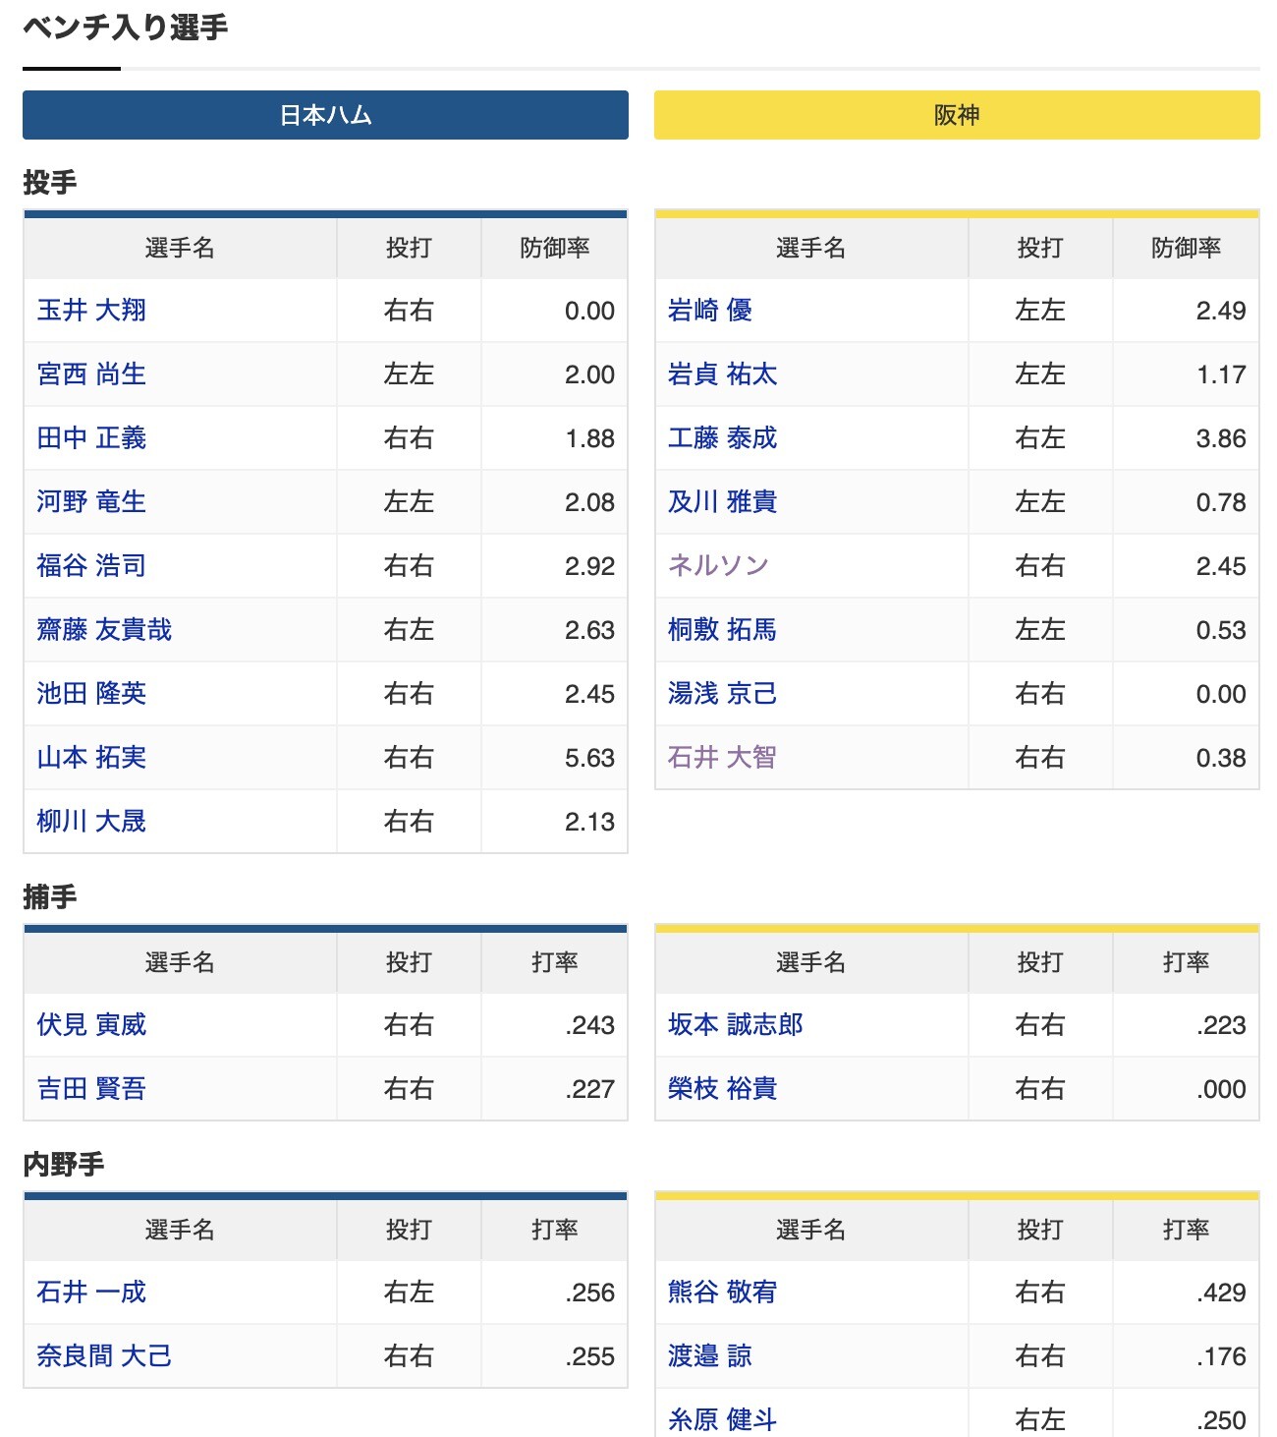Open 山本 拓実 player link
The height and width of the screenshot is (1437, 1277).
[x=91, y=758]
